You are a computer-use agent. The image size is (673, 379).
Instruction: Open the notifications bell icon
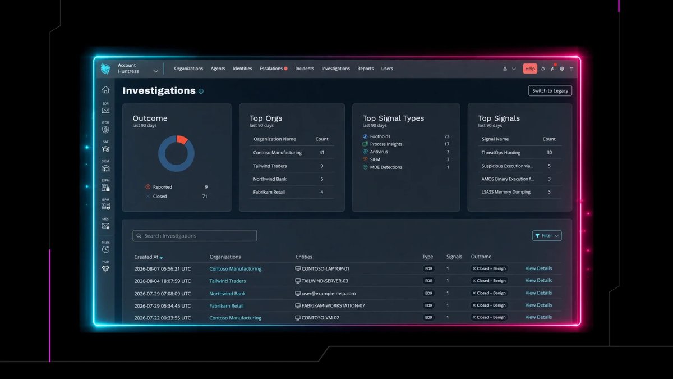(543, 69)
